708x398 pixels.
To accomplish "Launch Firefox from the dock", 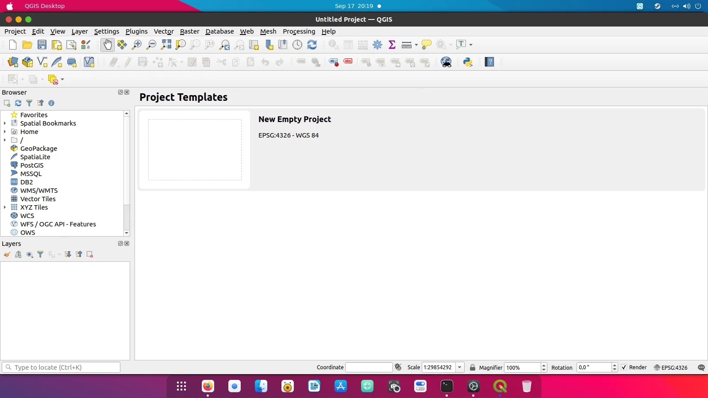I will click(x=208, y=386).
